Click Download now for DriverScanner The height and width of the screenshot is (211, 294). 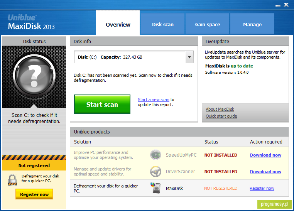(x=265, y=171)
